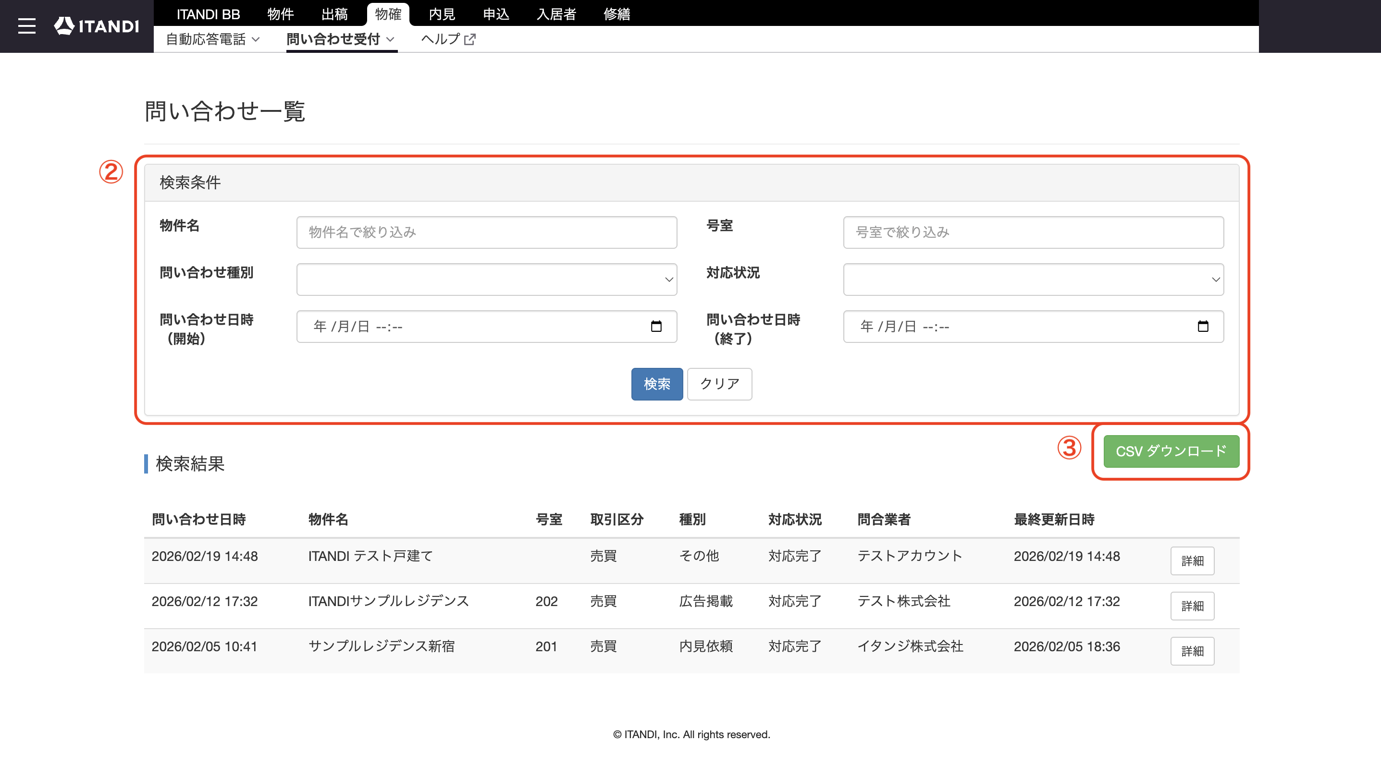
Task: Click the 取引区分 column header
Action: coord(617,519)
